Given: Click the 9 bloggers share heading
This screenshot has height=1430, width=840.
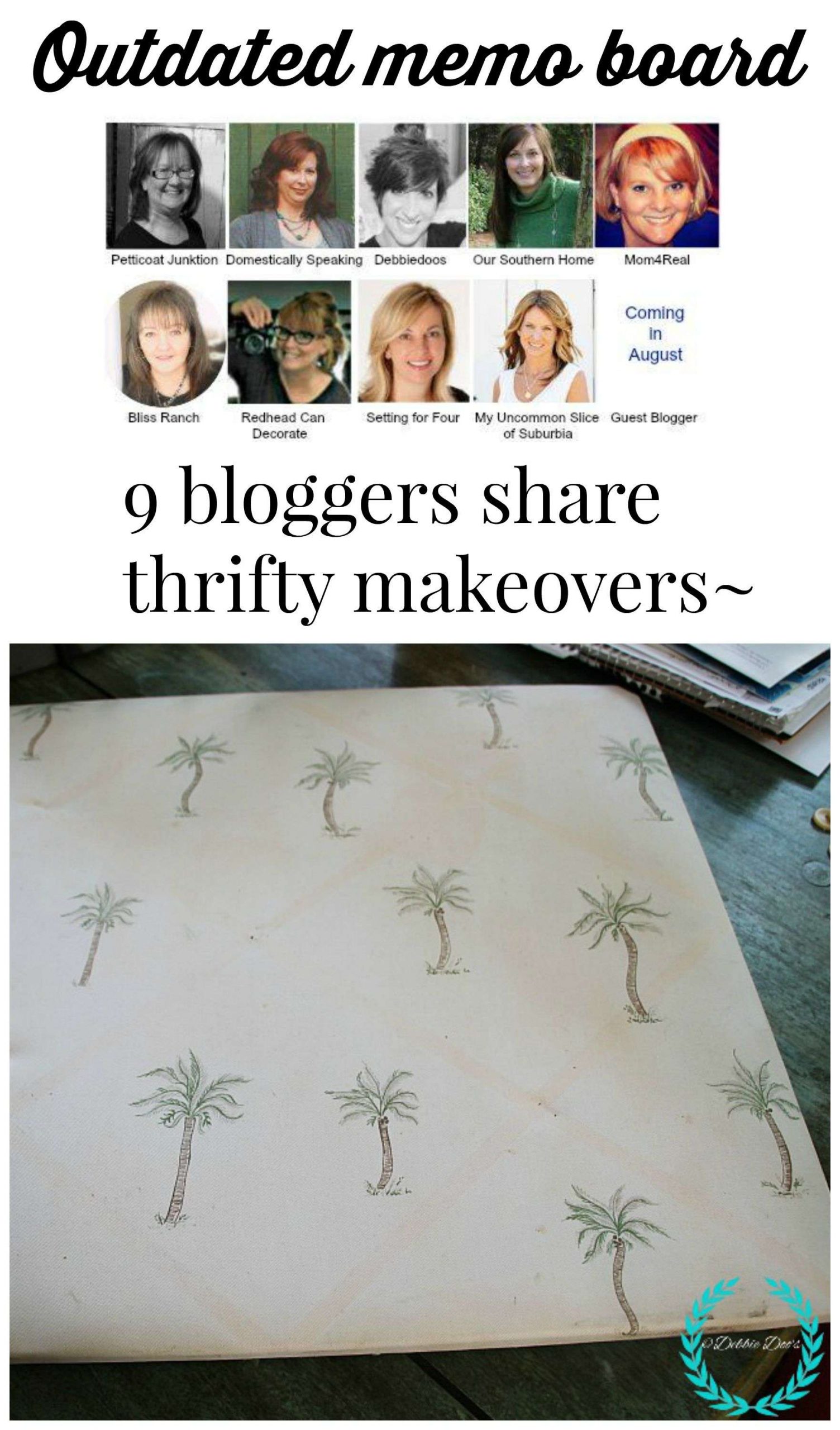Looking at the screenshot, I should [392, 500].
